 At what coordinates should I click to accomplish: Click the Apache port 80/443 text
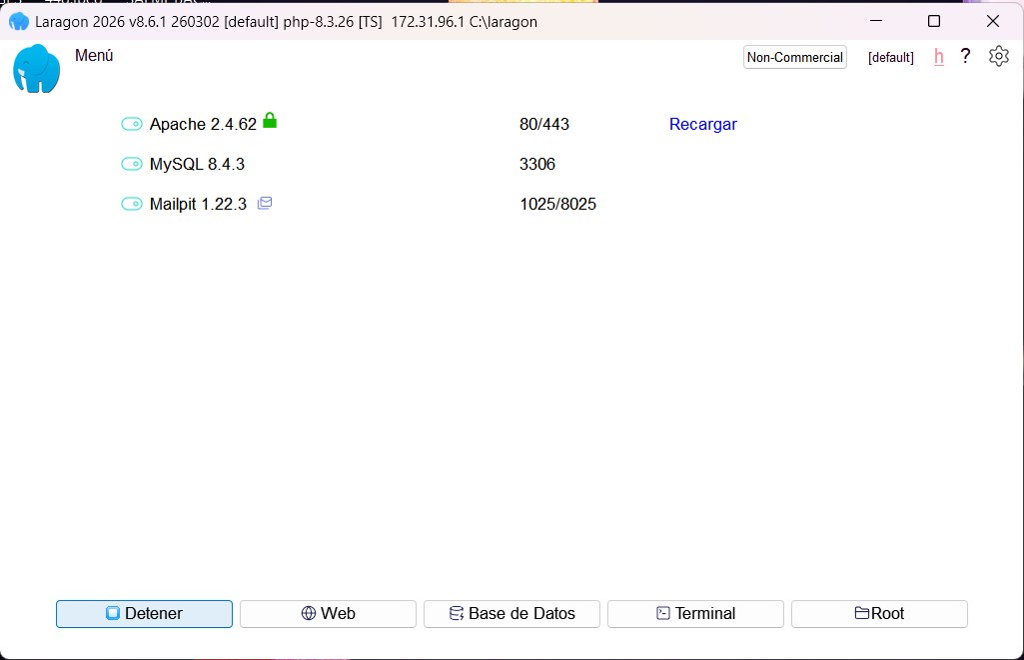pyautogui.click(x=544, y=124)
